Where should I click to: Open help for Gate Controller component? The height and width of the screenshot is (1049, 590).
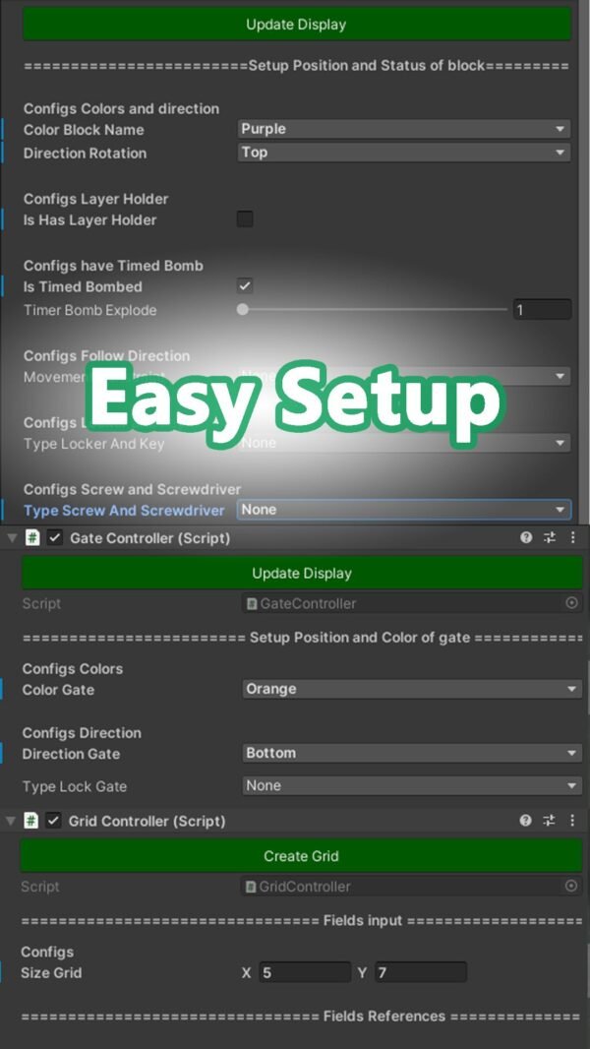[x=526, y=538]
